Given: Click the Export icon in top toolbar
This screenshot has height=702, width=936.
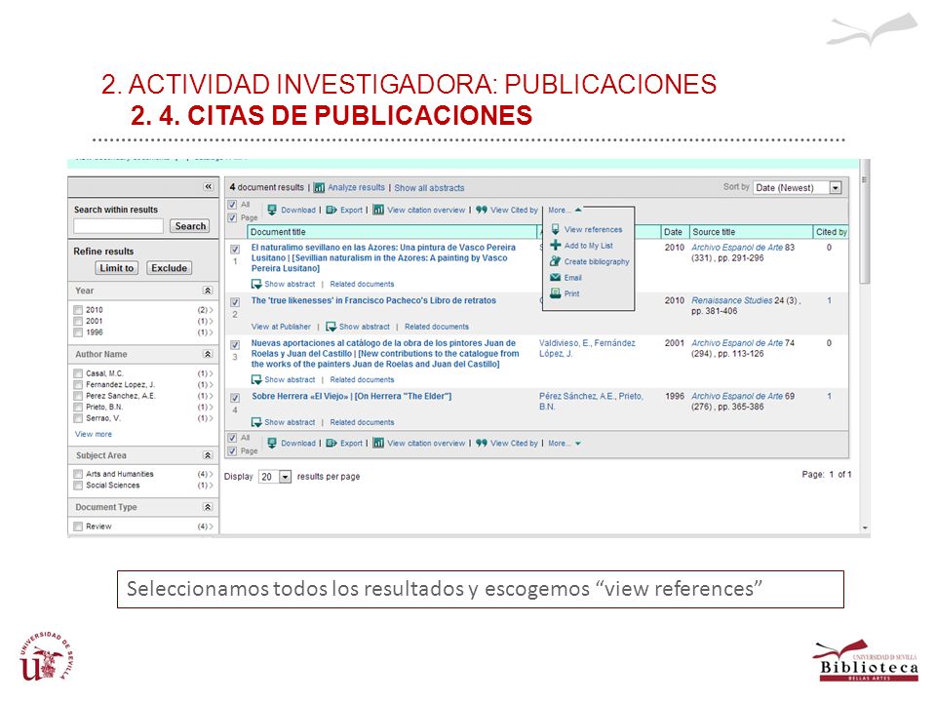Looking at the screenshot, I should (331, 210).
